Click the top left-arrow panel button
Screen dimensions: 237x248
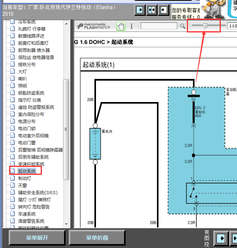164,10
